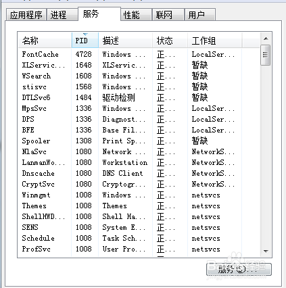Select the ProfSvc service row
The width and height of the screenshot is (286, 288).
(139, 249)
